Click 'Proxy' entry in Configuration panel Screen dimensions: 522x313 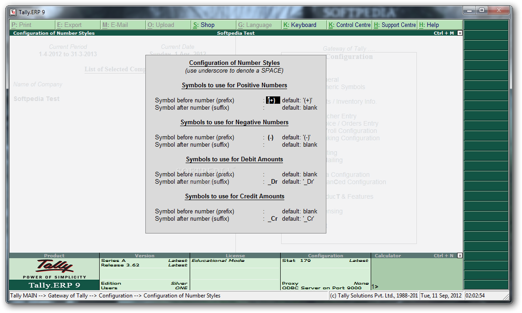click(290, 283)
